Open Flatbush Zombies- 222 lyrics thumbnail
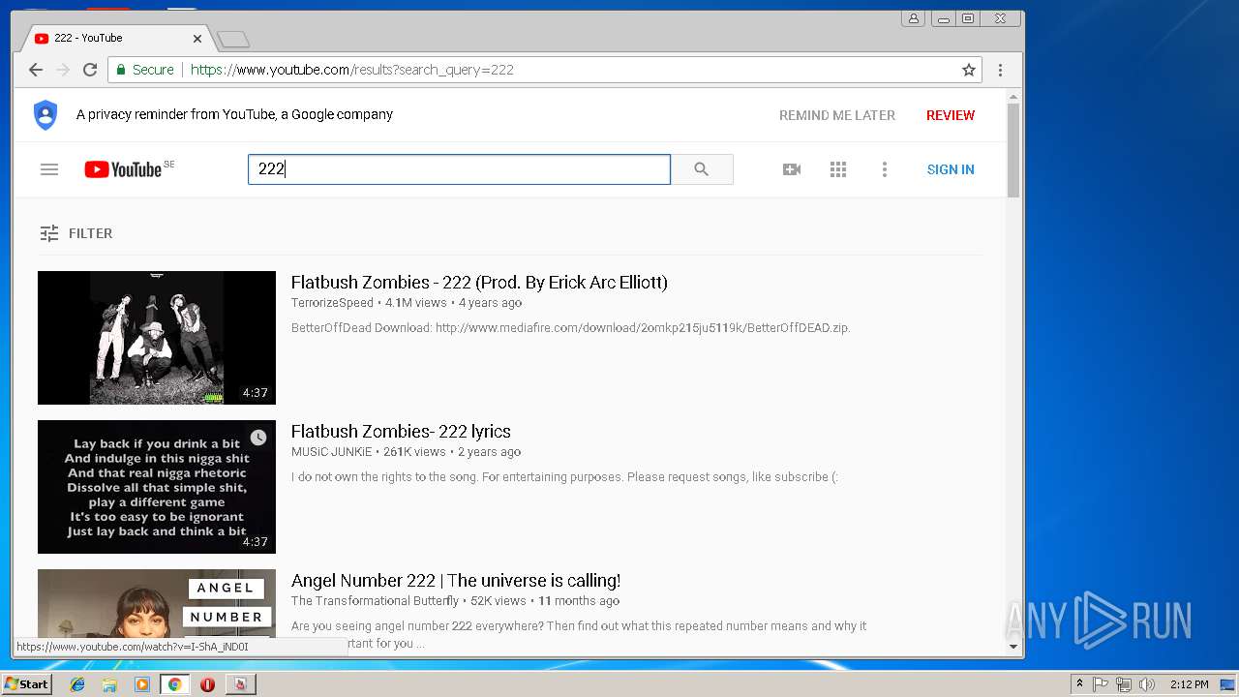This screenshot has height=697, width=1239. point(157,487)
